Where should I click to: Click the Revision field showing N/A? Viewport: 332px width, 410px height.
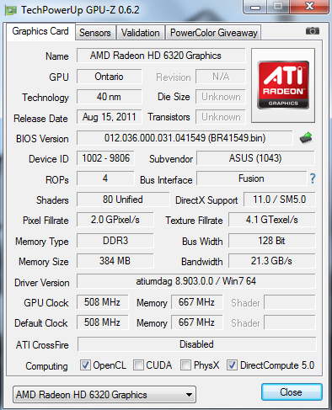tap(221, 77)
